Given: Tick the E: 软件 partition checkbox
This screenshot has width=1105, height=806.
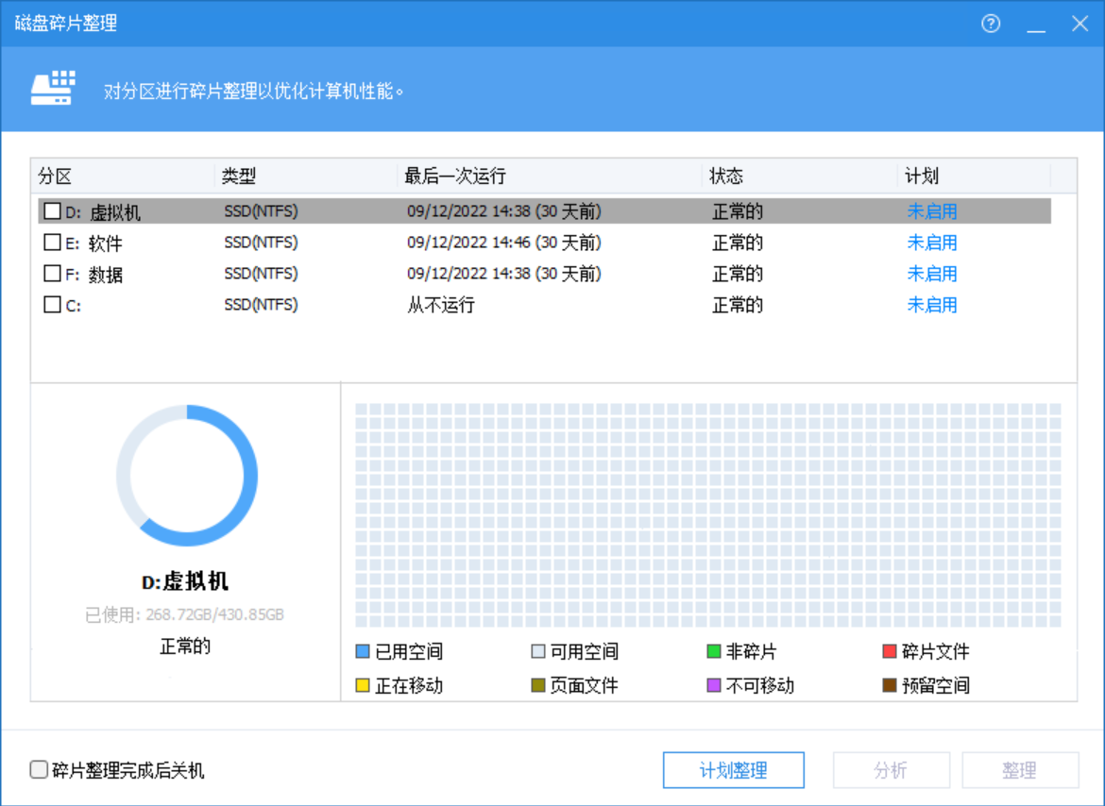Looking at the screenshot, I should (52, 243).
